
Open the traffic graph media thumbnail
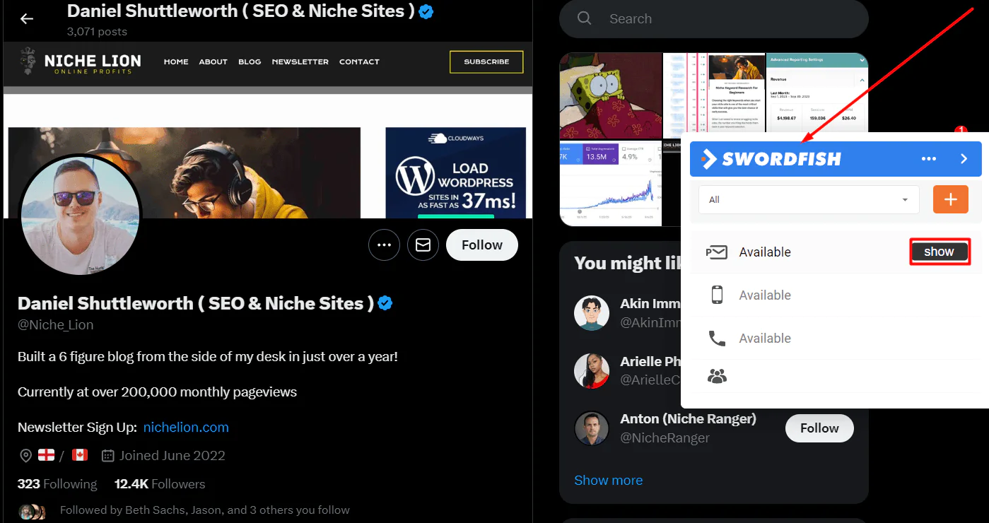[x=611, y=183]
